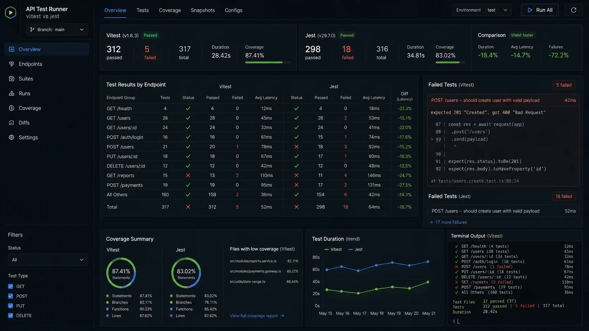Image resolution: width=589 pixels, height=331 pixels.
Task: Click the Vitest Passed status badge
Action: point(150,35)
